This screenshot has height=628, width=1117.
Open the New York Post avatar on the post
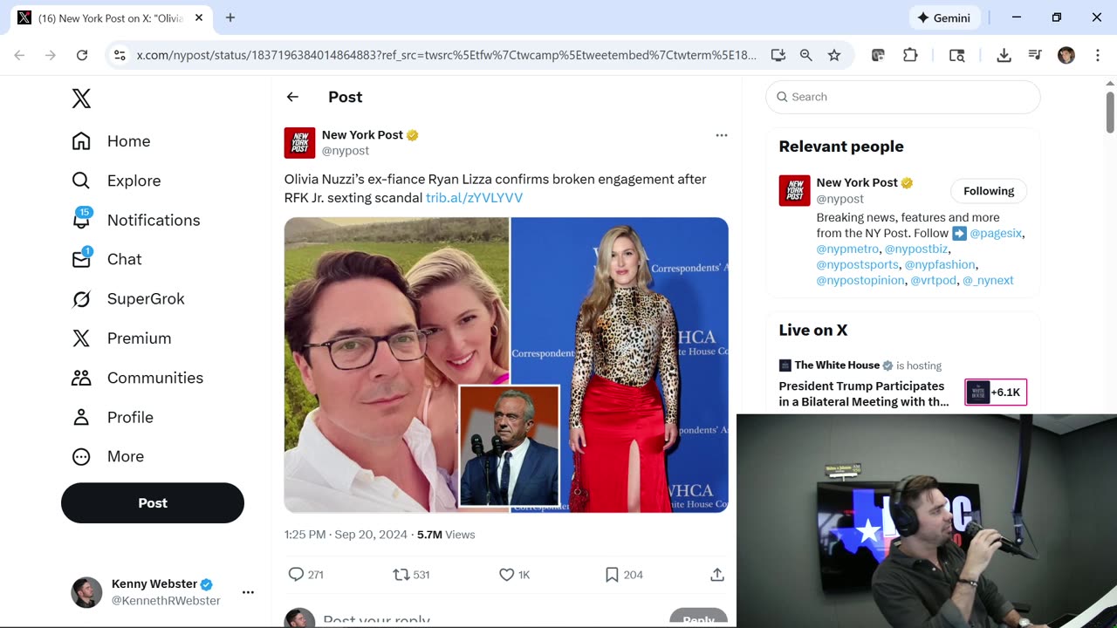tap(299, 142)
